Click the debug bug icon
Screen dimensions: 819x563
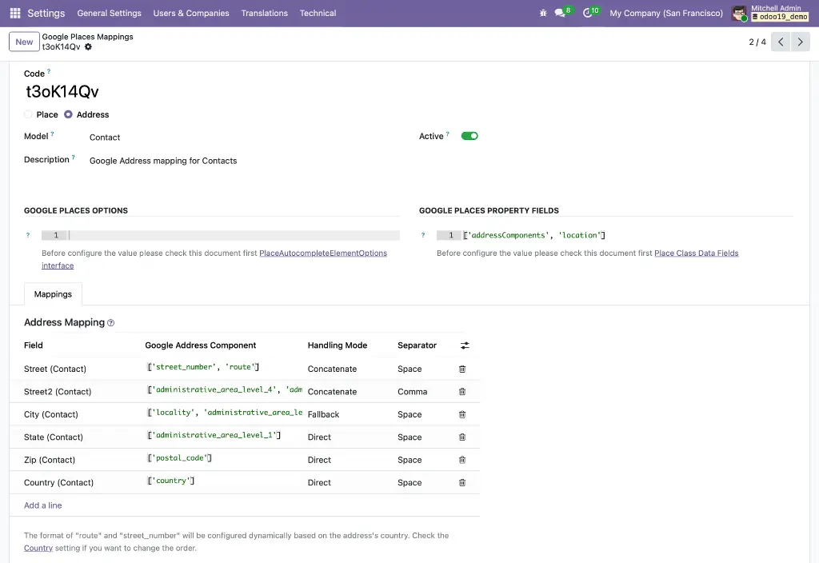point(543,13)
